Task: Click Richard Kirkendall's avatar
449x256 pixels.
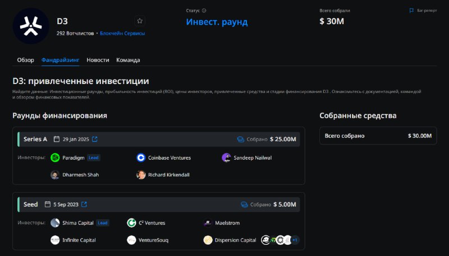Action: [x=141, y=175]
